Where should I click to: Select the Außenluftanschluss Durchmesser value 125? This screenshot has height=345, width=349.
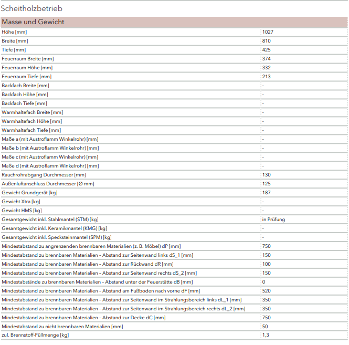(x=266, y=184)
